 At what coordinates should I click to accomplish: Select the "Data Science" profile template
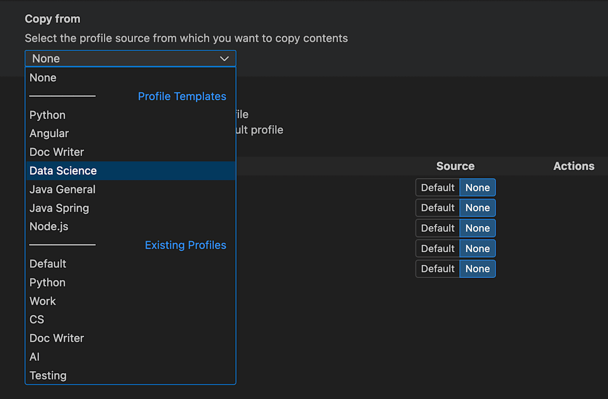tap(63, 171)
